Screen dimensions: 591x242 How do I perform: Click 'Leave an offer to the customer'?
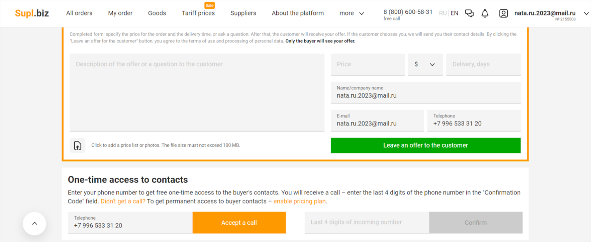tap(425, 145)
